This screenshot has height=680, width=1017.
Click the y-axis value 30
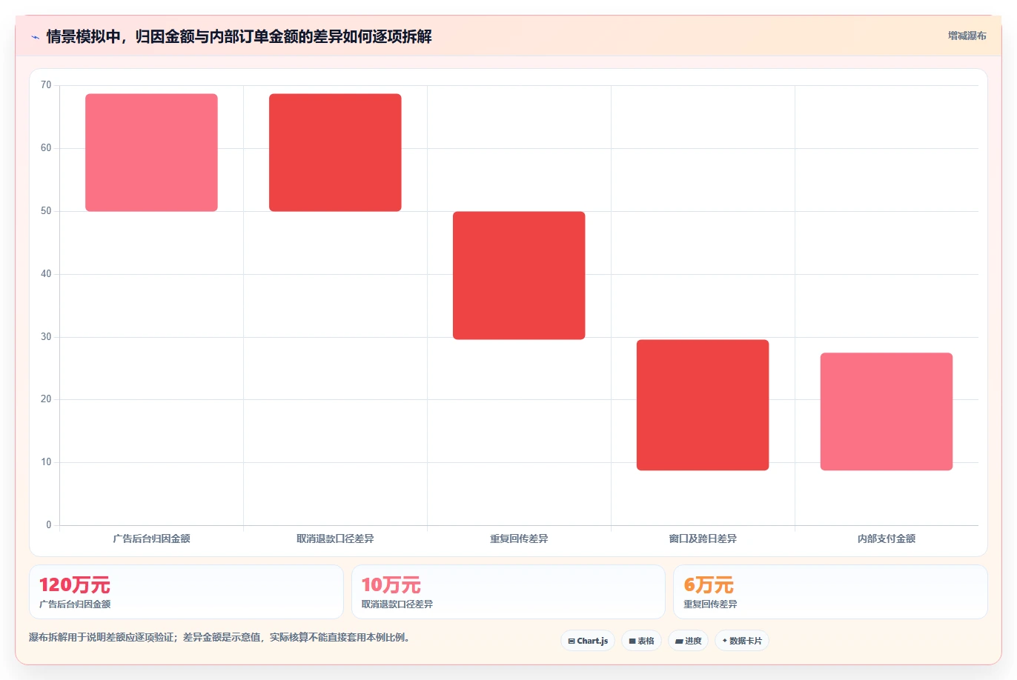click(46, 337)
